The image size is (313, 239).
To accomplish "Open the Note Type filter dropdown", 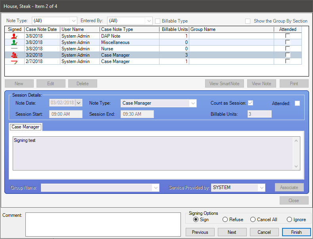I will [73, 21].
